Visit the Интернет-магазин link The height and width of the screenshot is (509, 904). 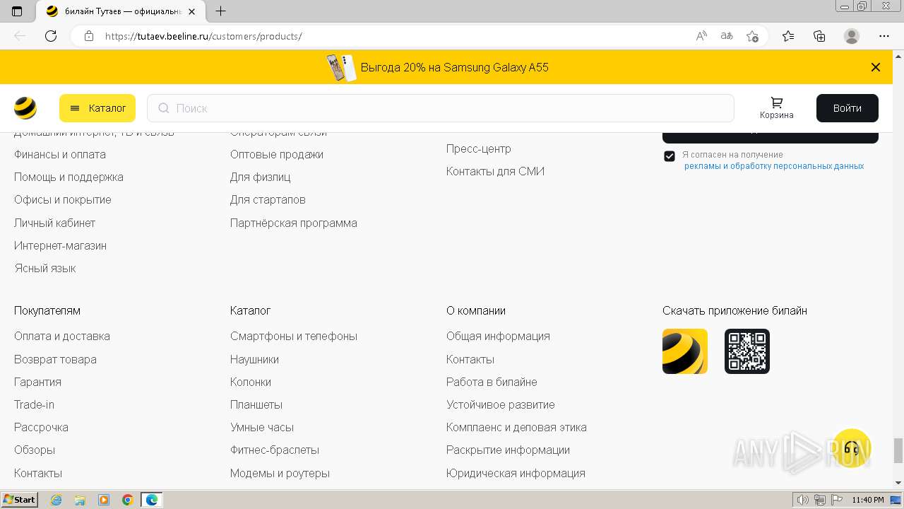click(60, 245)
